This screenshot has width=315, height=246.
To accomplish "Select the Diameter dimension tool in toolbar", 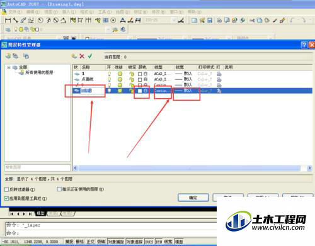I will click(x=55, y=20).
